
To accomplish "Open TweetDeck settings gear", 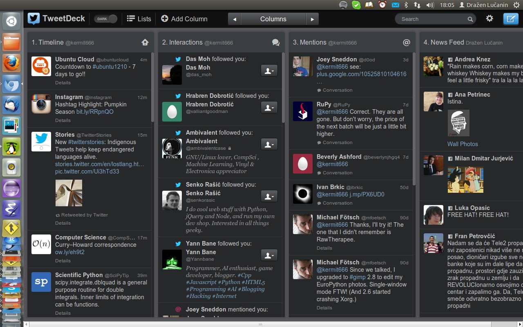I will pos(489,18).
